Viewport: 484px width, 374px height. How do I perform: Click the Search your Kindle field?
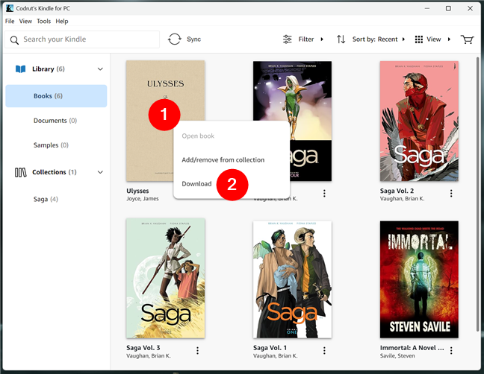pyautogui.click(x=82, y=39)
